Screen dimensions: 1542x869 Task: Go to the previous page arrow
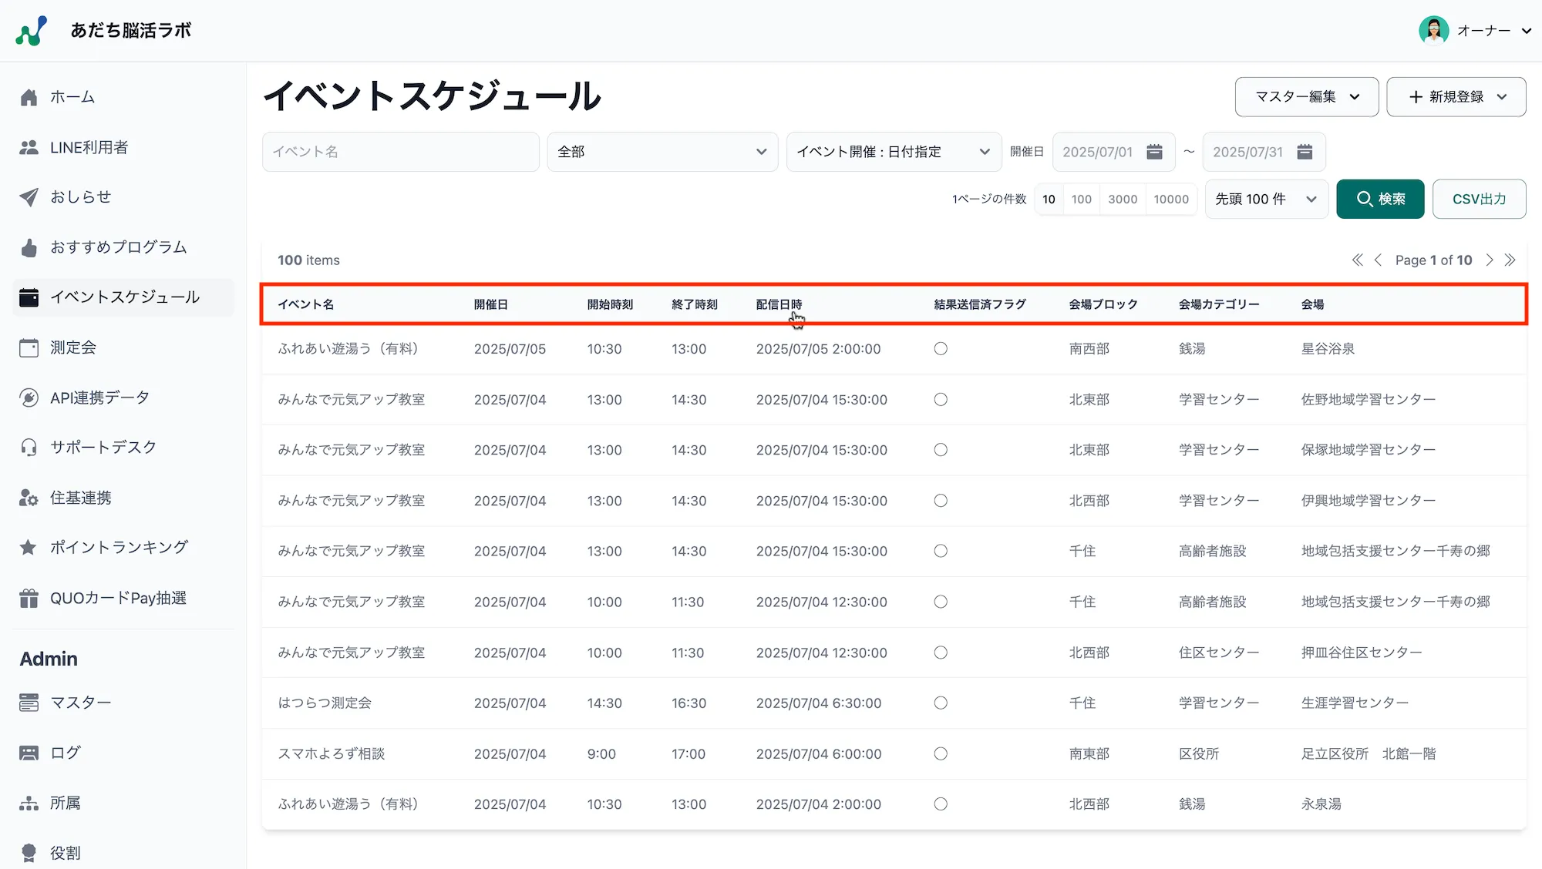[1378, 260]
